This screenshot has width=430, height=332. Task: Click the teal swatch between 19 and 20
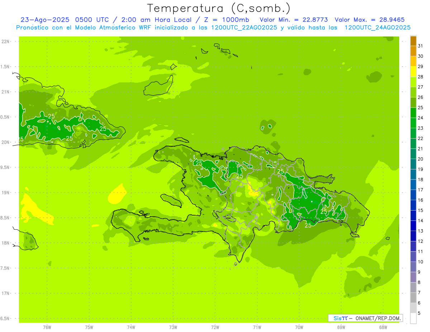tap(413, 164)
